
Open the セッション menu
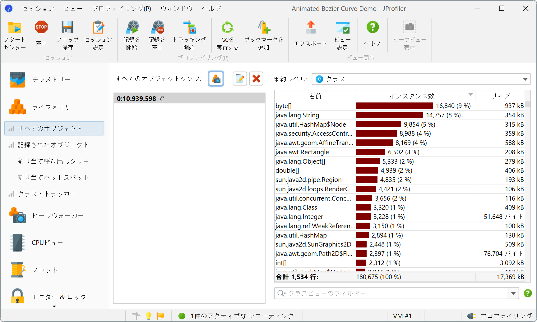pyautogui.click(x=38, y=9)
